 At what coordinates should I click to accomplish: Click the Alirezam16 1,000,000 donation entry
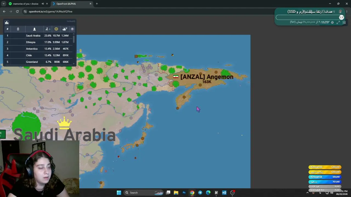click(325, 167)
